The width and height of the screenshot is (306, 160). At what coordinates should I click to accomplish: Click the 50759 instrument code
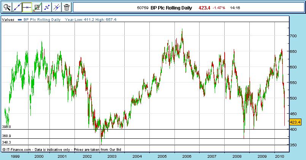143,8
